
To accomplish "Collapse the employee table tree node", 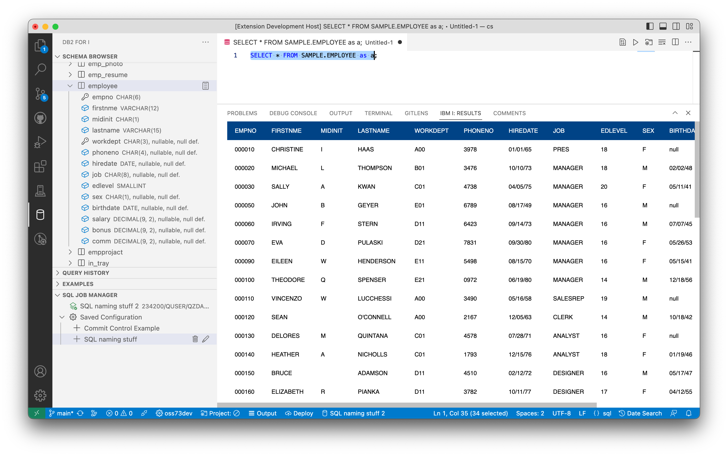I will (x=70, y=86).
